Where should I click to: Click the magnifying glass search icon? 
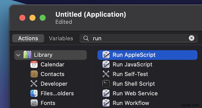tap(86, 38)
